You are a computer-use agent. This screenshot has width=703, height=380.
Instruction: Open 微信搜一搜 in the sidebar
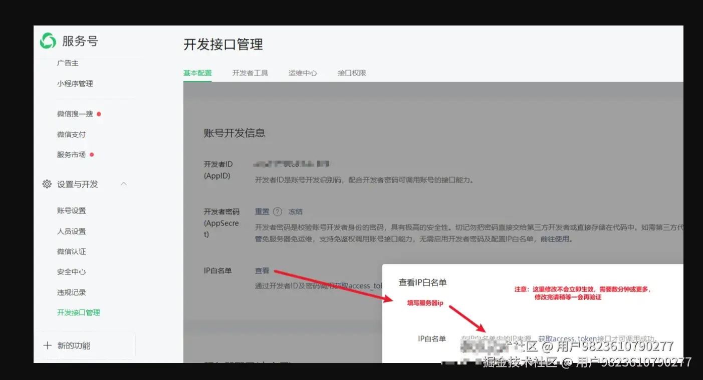pos(75,114)
